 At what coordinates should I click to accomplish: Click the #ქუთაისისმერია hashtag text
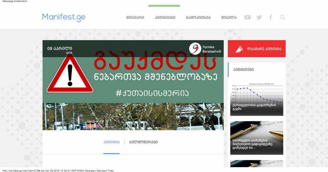(x=152, y=93)
